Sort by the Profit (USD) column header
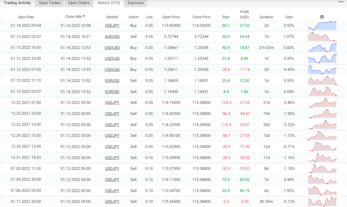This screenshot has height=207, width=347. [244, 14]
